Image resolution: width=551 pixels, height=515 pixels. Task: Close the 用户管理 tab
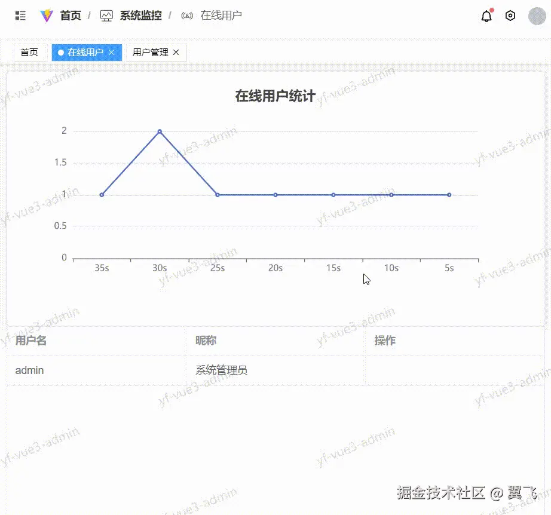176,53
